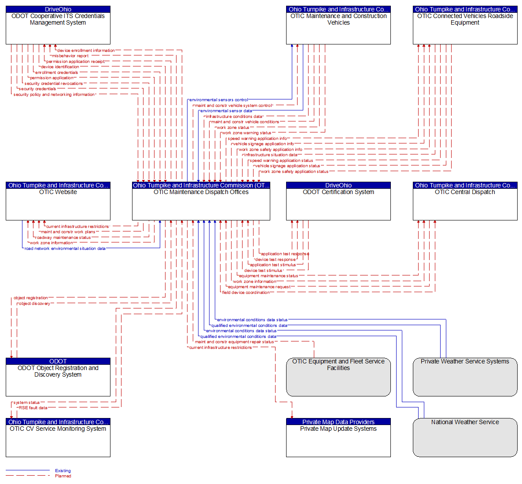Select the 'device identification' flow label
This screenshot has width=522, height=484.
click(x=60, y=67)
